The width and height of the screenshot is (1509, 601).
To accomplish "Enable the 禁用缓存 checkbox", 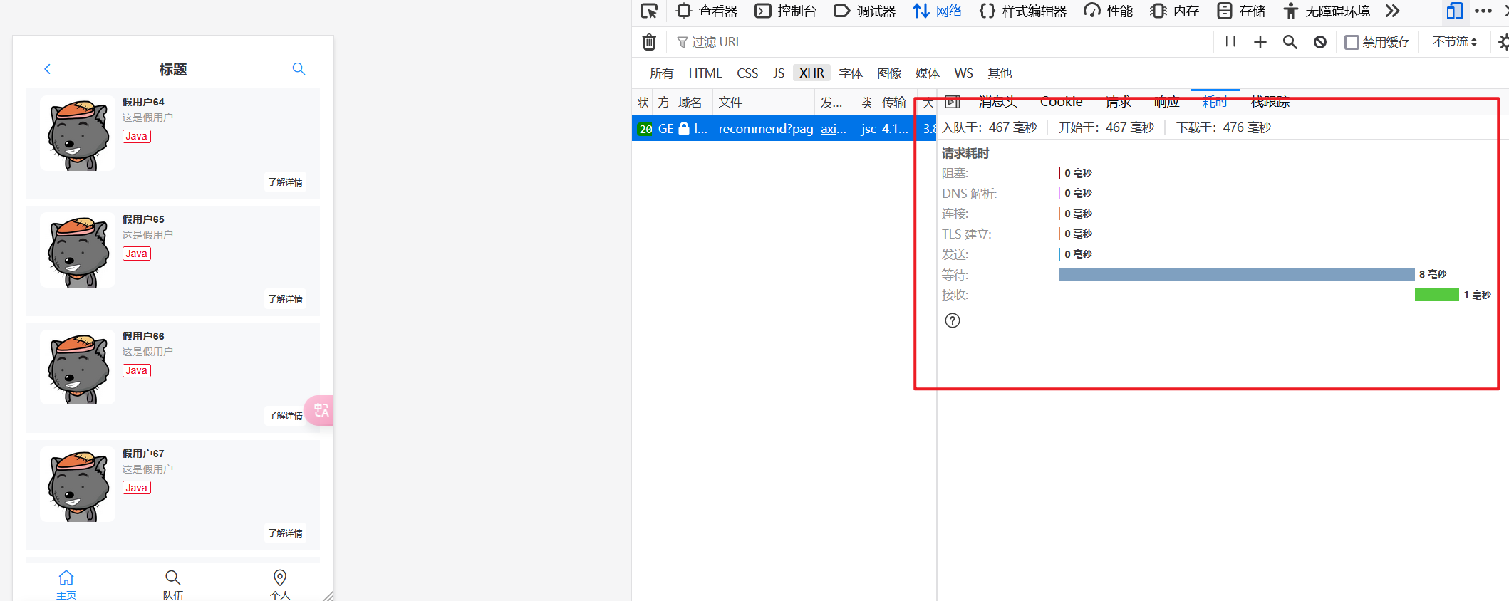I will 1351,42.
